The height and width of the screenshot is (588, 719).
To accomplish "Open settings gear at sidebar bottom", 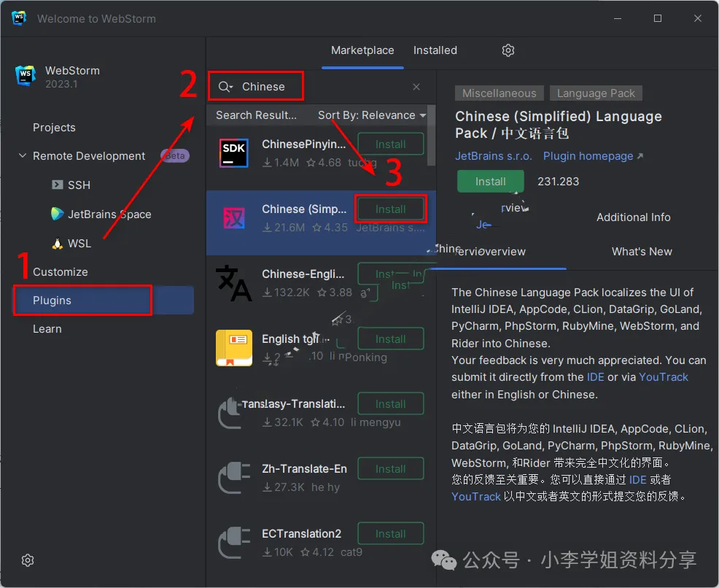I will coord(28,560).
